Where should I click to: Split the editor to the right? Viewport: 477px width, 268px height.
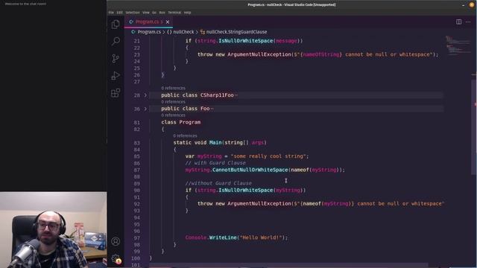[x=458, y=22]
